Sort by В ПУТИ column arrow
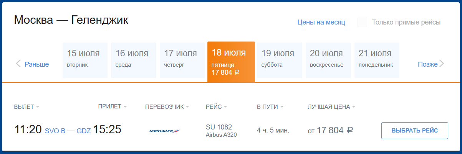This screenshot has height=154, width=462. point(282,107)
